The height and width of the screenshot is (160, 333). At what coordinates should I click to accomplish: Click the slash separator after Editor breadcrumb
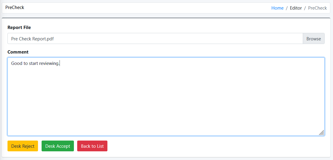(305, 8)
